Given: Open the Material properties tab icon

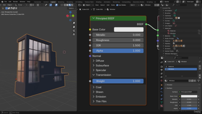Looking at the screenshot, I should point(162,106).
